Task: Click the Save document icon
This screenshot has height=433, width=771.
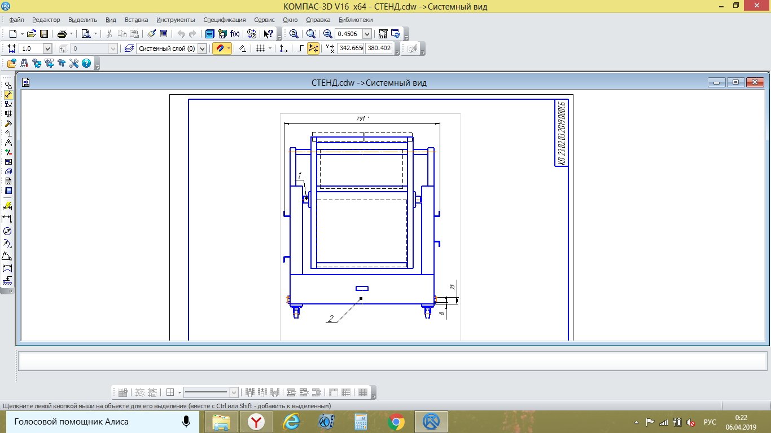Action: tap(44, 34)
